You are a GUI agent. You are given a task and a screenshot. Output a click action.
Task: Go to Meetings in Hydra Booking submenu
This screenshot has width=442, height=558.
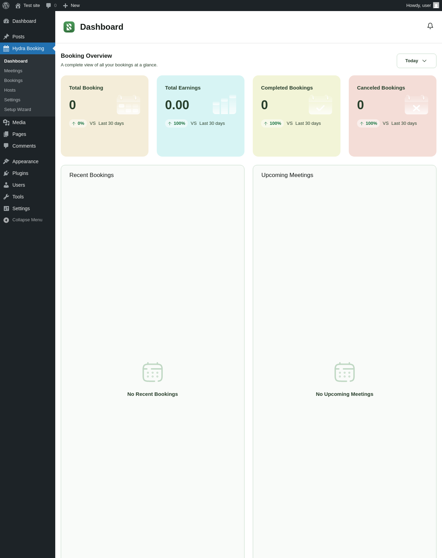[13, 71]
